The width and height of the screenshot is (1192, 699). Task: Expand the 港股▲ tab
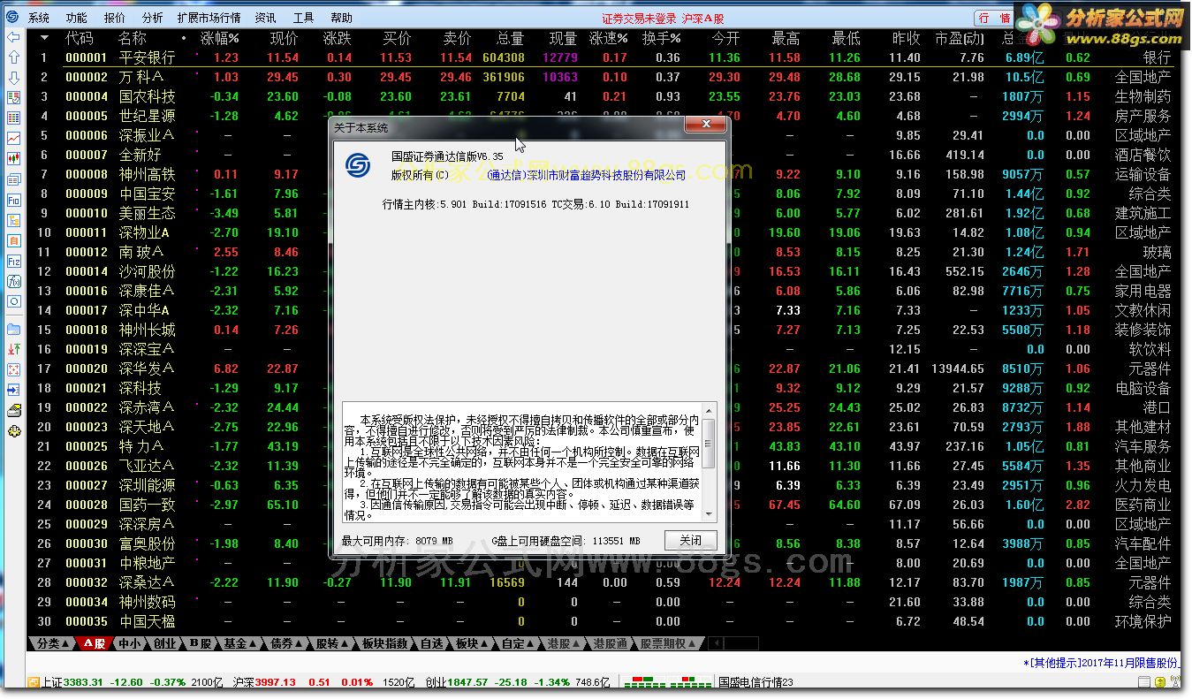(x=564, y=643)
